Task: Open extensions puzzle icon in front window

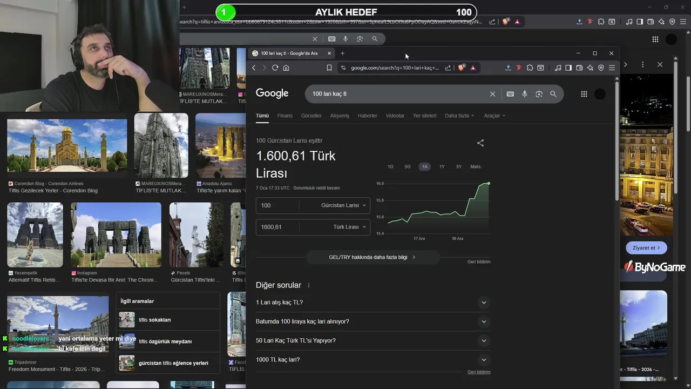Action: point(530,68)
